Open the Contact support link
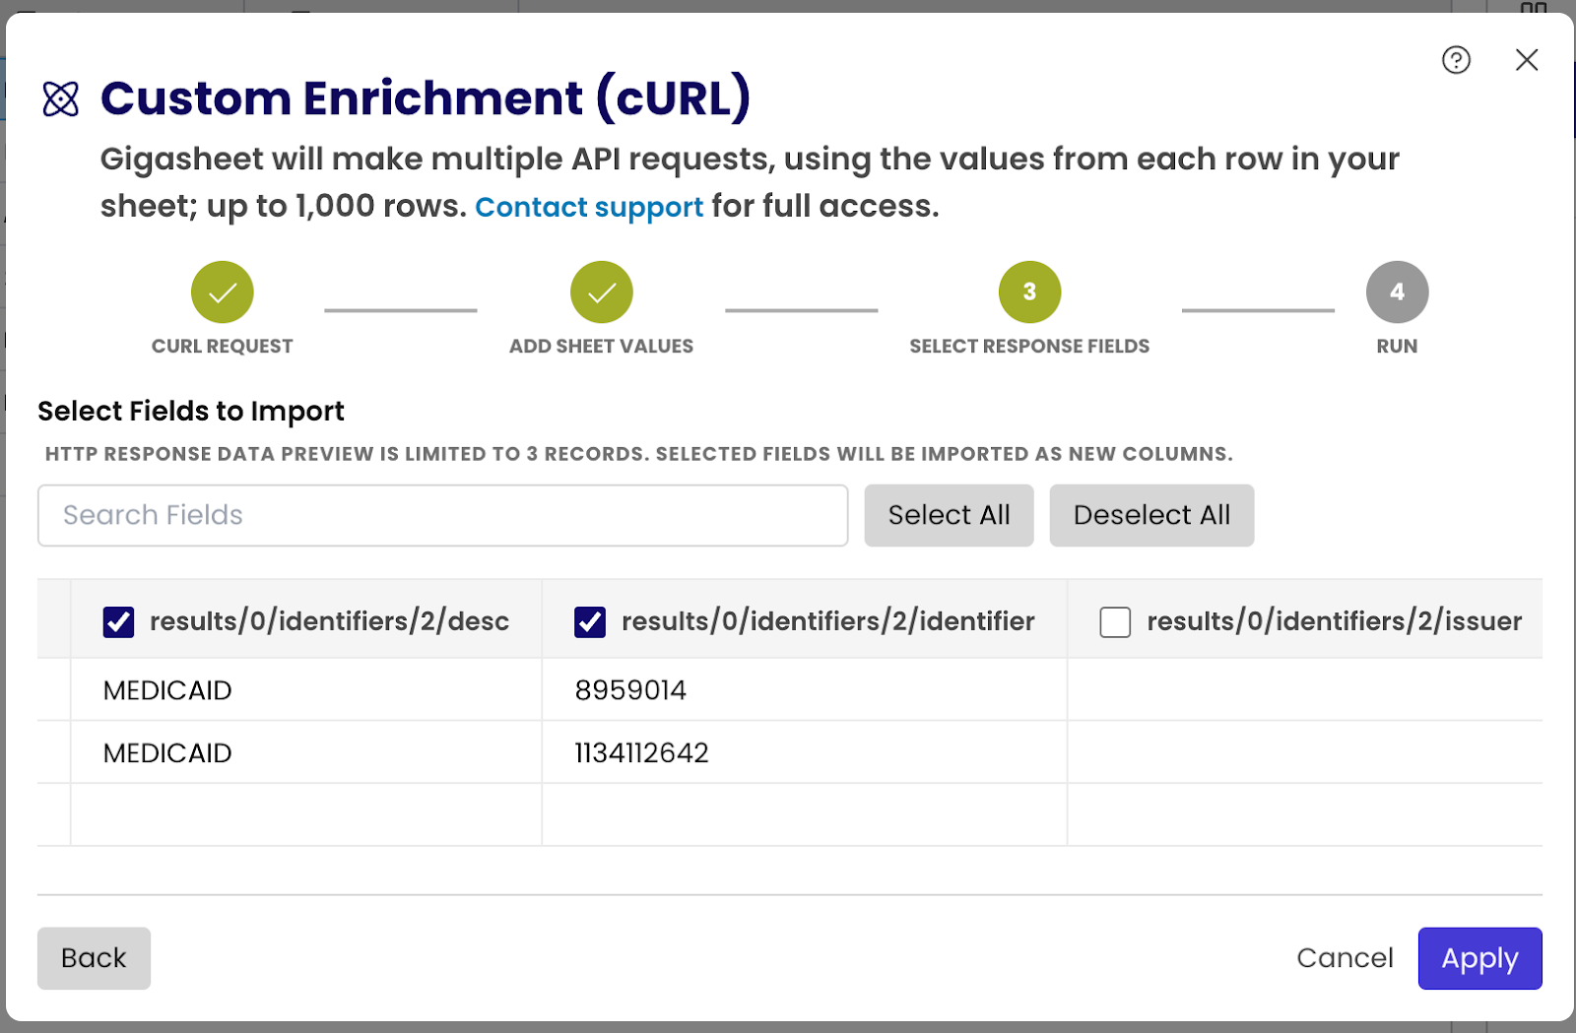This screenshot has height=1033, width=1576. point(589,207)
